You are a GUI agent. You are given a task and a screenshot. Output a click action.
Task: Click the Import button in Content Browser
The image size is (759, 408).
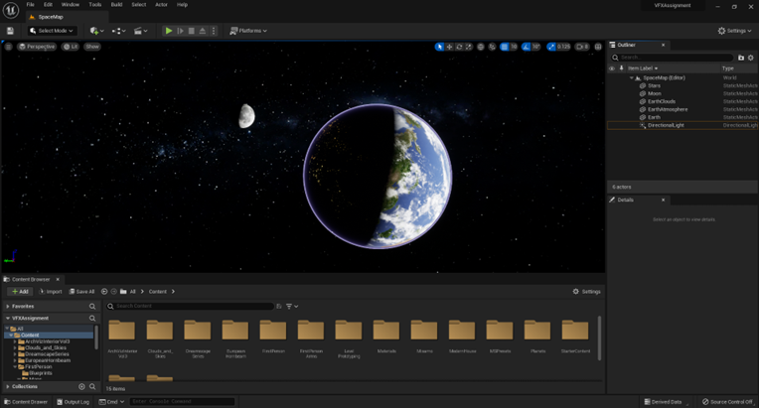[x=50, y=292]
